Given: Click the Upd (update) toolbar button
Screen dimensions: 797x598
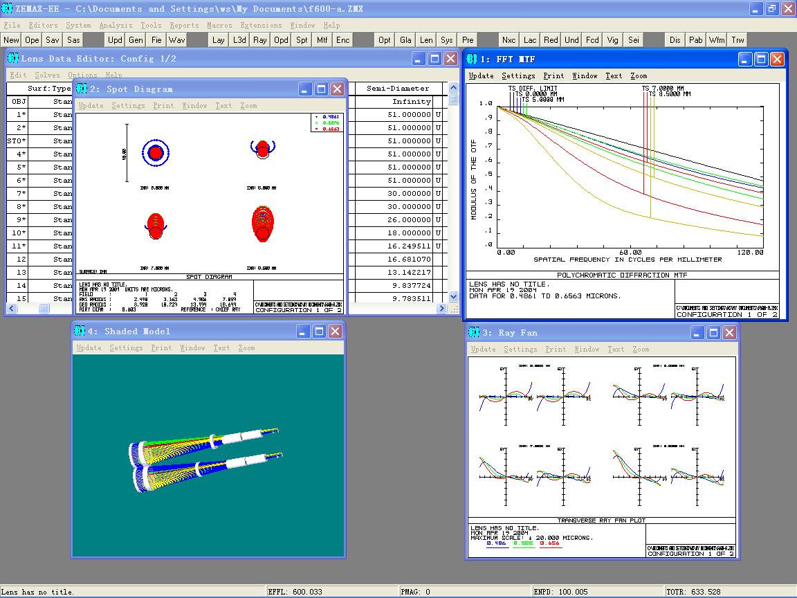Looking at the screenshot, I should 115,40.
